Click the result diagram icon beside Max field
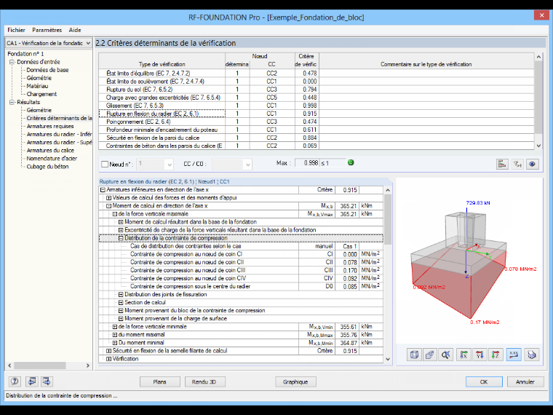The height and width of the screenshot is (415, 553). point(502,164)
